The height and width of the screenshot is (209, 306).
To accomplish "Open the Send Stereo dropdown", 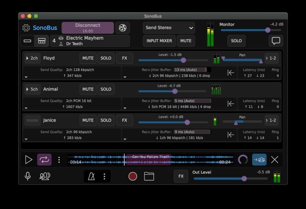I will click(169, 28).
